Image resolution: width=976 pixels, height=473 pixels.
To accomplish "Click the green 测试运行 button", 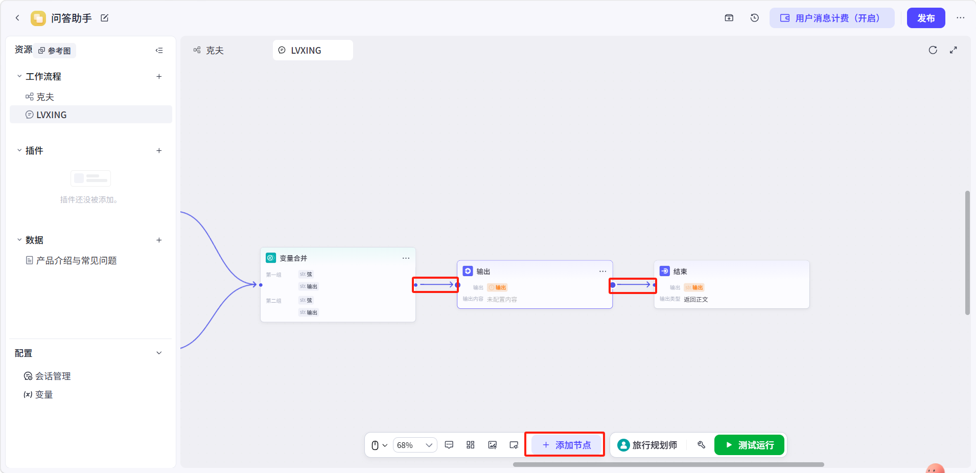I will click(749, 445).
